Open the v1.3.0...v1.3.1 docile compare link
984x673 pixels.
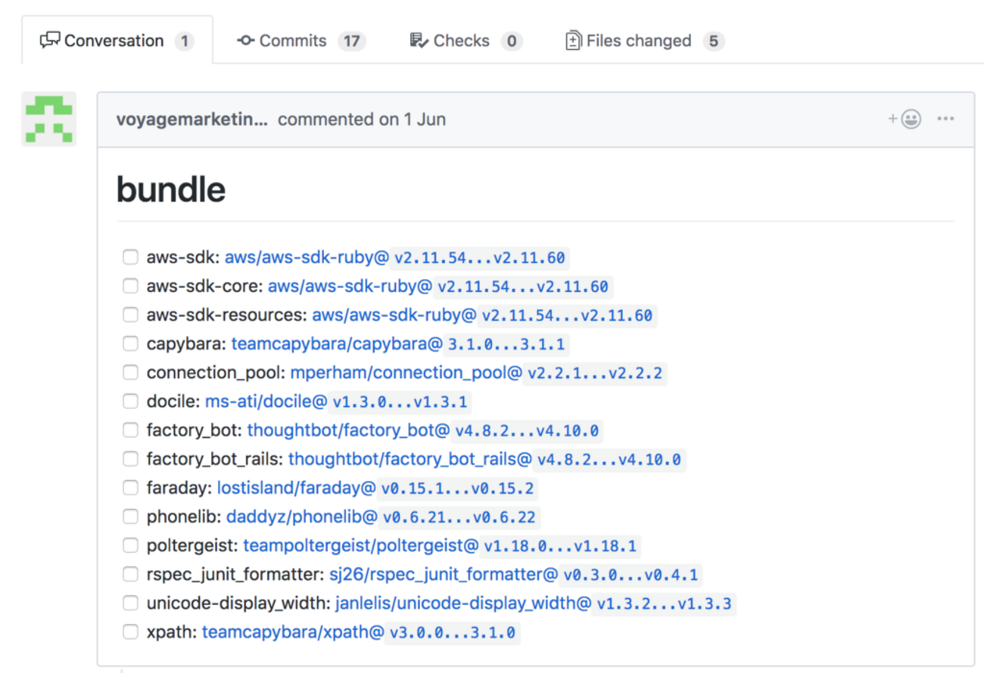(x=400, y=402)
